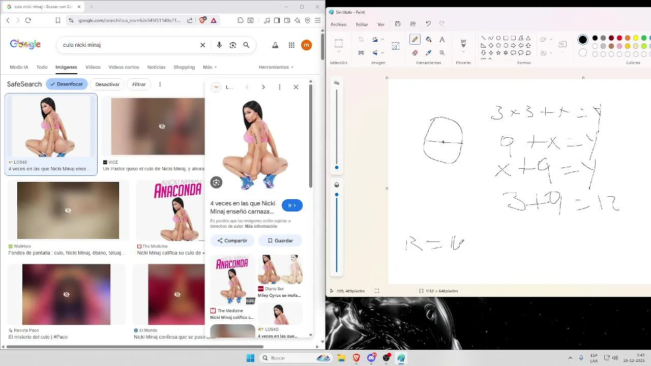Screen dimensions: 651x366
Task: Click the Google search magnifier button
Action: point(246,45)
